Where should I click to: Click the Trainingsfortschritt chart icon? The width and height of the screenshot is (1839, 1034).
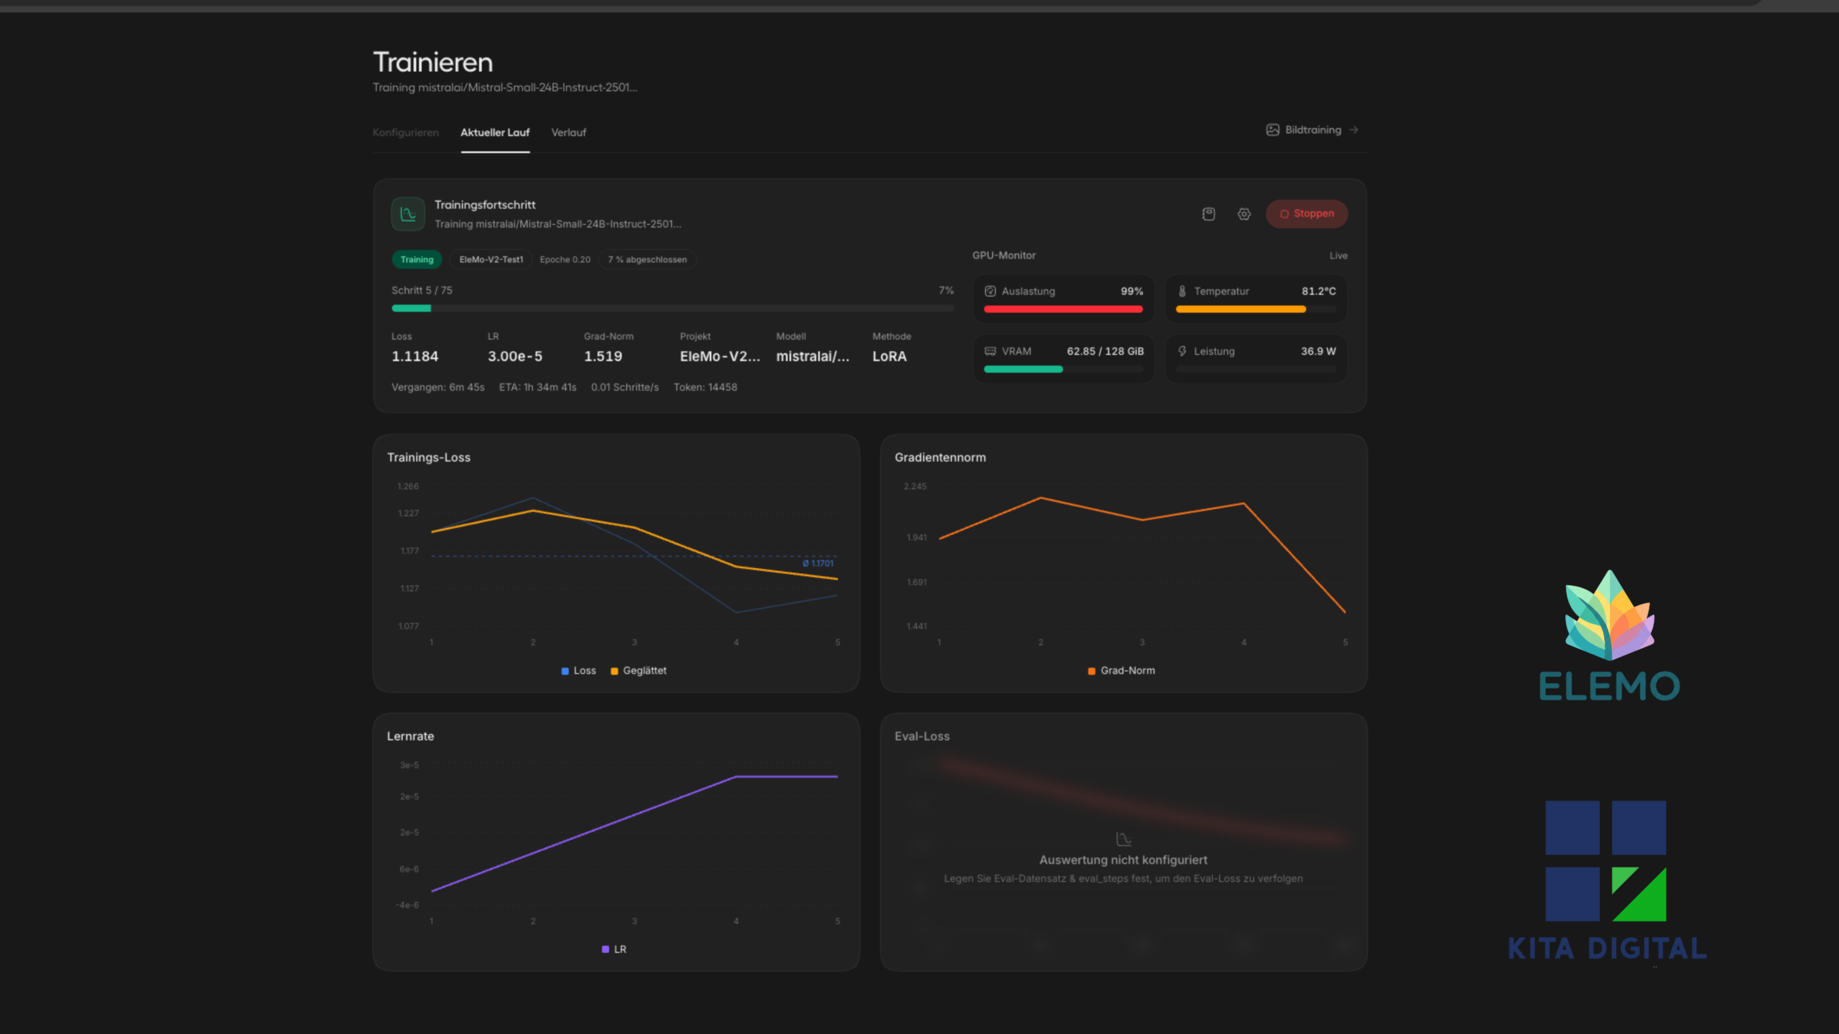pos(408,214)
